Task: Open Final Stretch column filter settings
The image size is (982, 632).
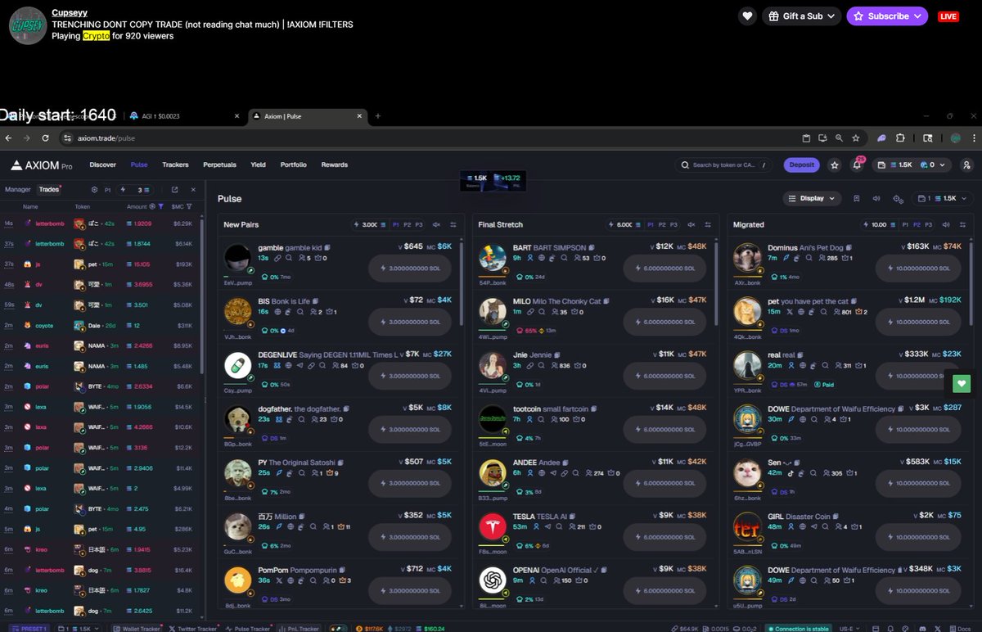Action: coord(707,224)
